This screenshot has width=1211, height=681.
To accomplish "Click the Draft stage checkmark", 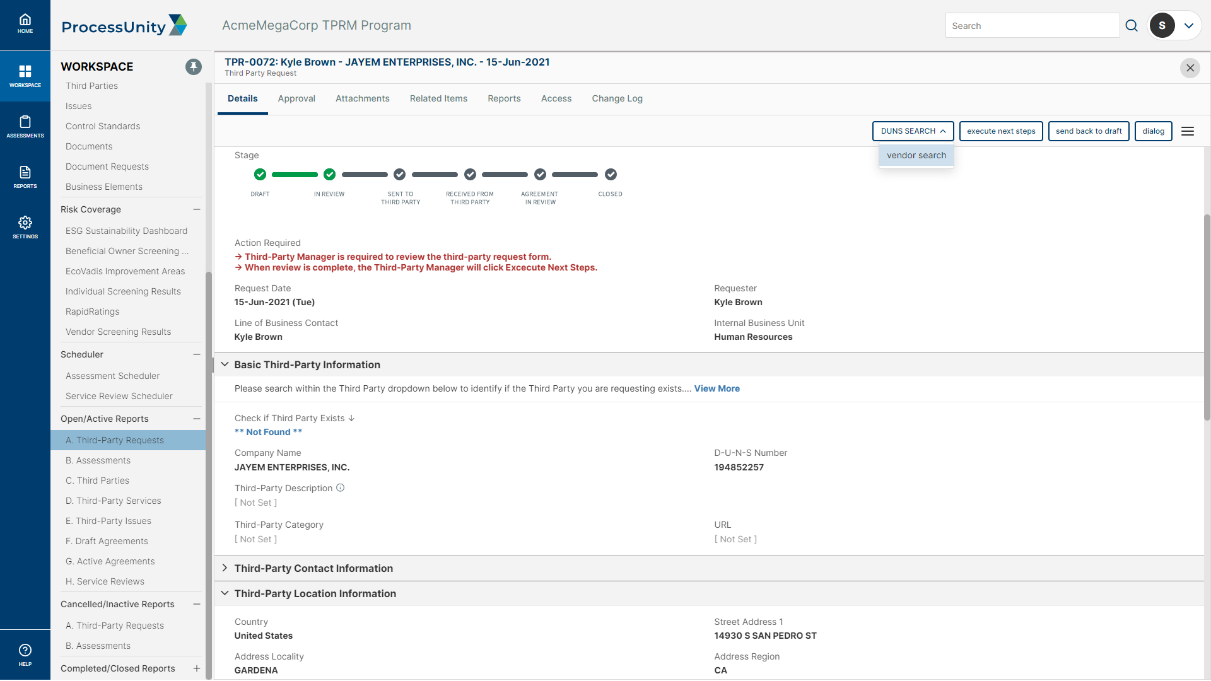I will tap(260, 175).
